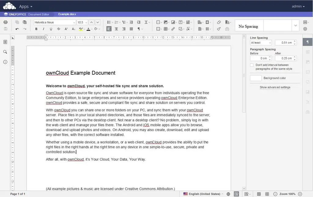Toggle strikethrough formatting
Screen dimensions: 313x197
[58, 29]
